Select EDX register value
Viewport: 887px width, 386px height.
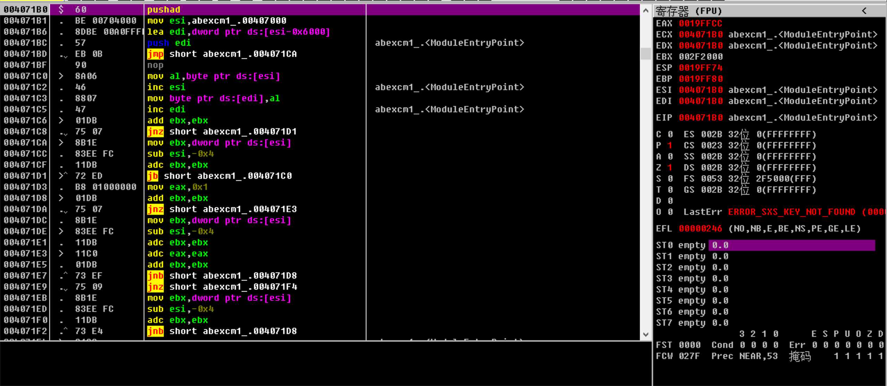pos(700,46)
